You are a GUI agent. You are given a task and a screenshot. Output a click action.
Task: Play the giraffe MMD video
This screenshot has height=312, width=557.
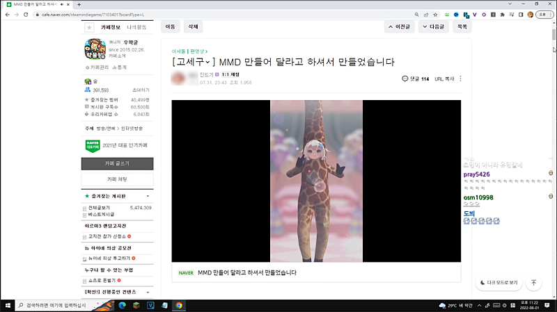(316, 181)
